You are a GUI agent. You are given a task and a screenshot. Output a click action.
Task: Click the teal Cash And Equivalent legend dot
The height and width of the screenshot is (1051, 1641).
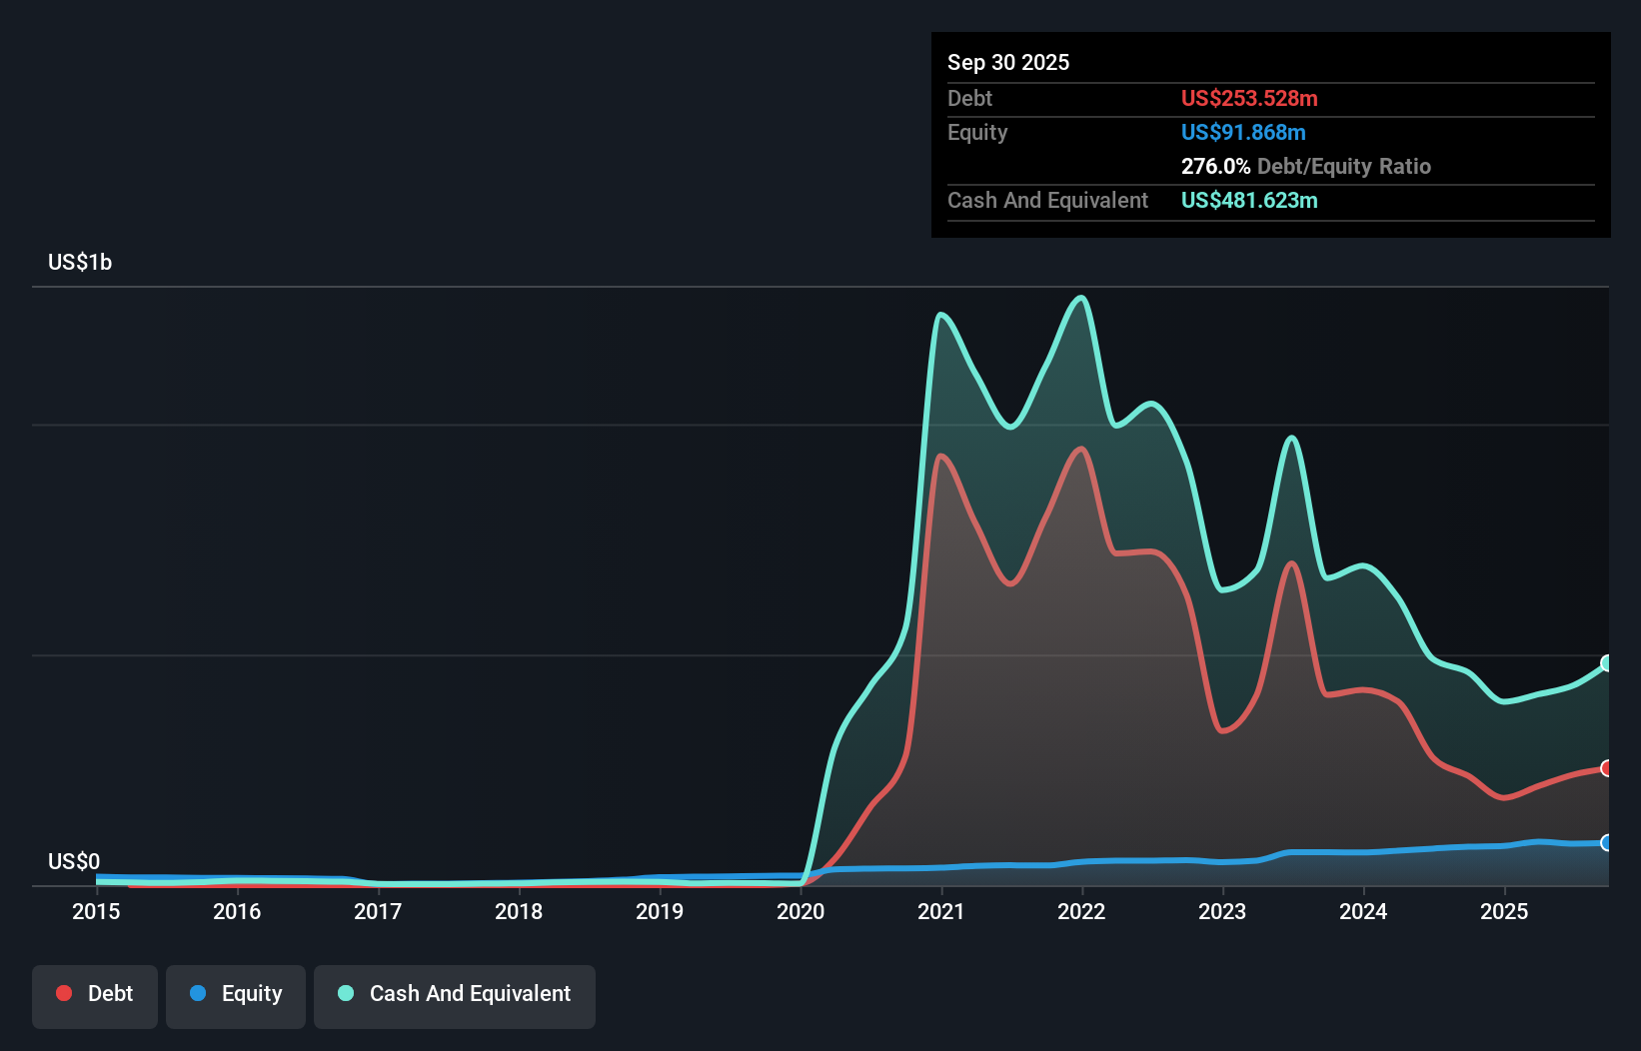click(345, 993)
